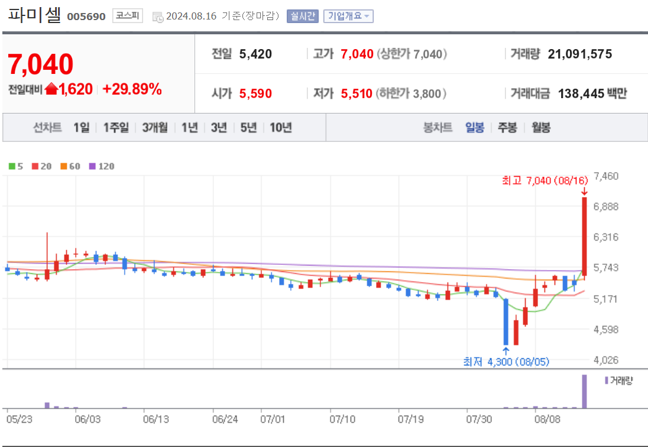The height and width of the screenshot is (447, 648).
Task: Click the tall red 08/16 candlestick
Action: 584,237
